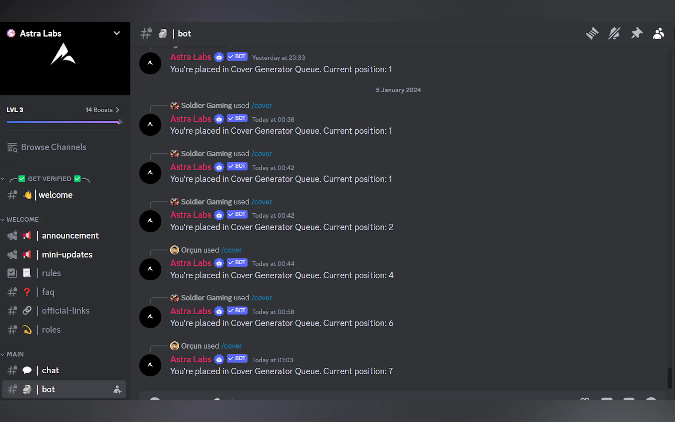The height and width of the screenshot is (422, 675).
Task: Collapse the GET VERIFIED category
Action: pyautogui.click(x=49, y=179)
